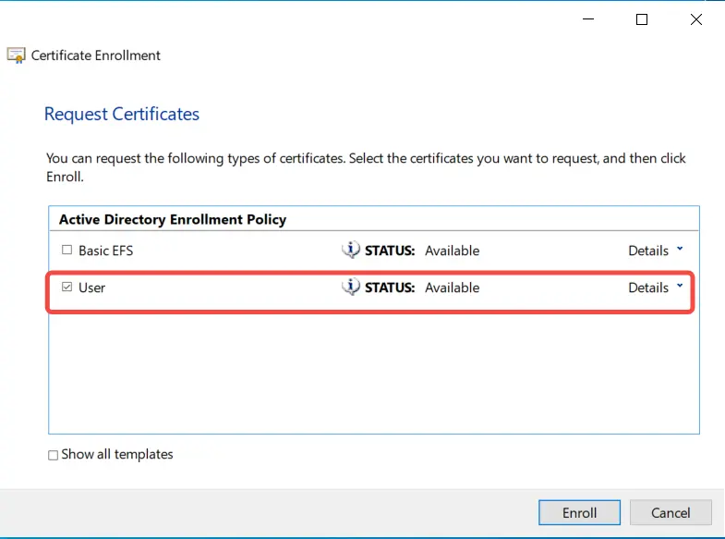
Task: Open Details text for User row
Action: click(648, 288)
